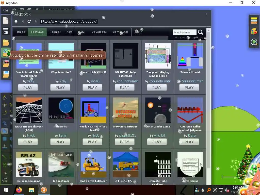
Task: Open the OFFROAD CAR thumbnail
Action: point(125,165)
